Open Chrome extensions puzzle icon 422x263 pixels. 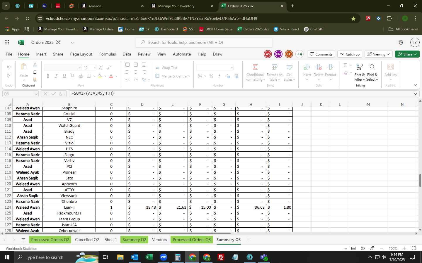pyautogui.click(x=389, y=18)
